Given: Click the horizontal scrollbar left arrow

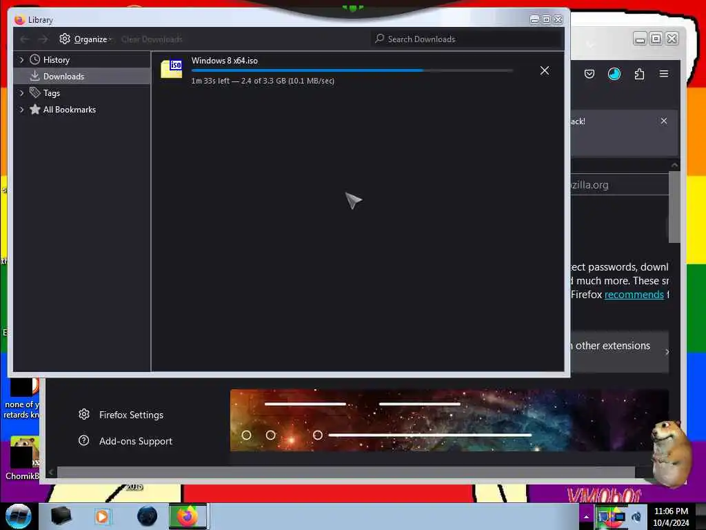Looking at the screenshot, I should [51, 472].
